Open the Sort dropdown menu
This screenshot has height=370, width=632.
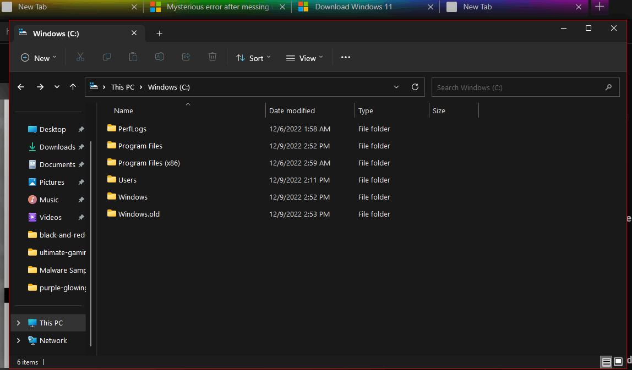(x=253, y=58)
